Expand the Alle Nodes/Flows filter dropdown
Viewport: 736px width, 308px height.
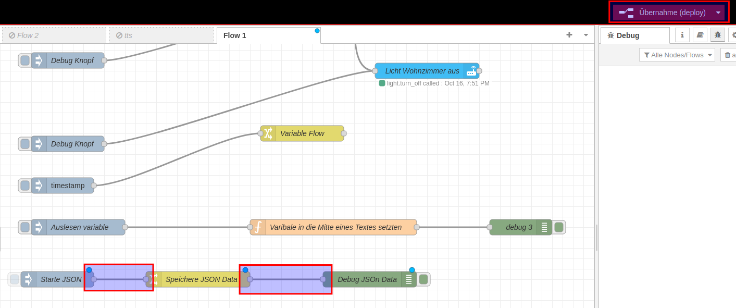pos(677,55)
